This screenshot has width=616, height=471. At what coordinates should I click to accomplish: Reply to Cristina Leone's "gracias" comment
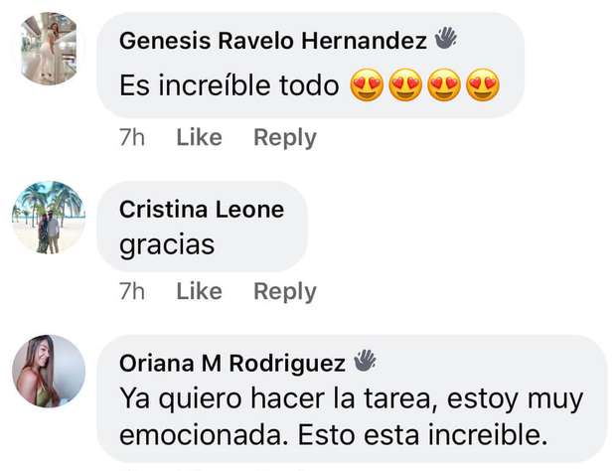click(284, 291)
